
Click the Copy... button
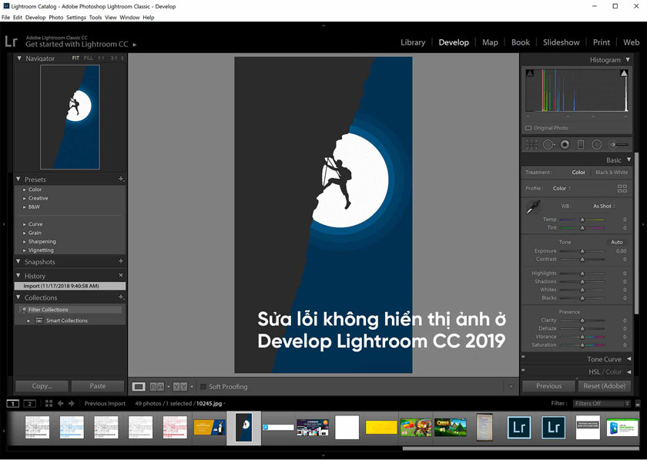click(x=42, y=386)
